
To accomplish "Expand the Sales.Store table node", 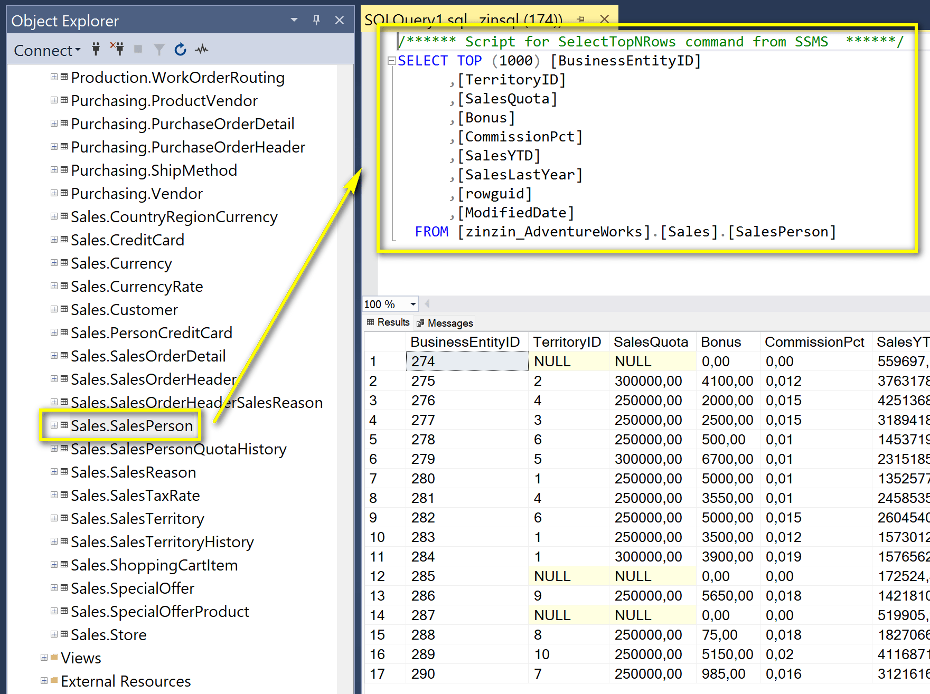I will click(x=54, y=634).
